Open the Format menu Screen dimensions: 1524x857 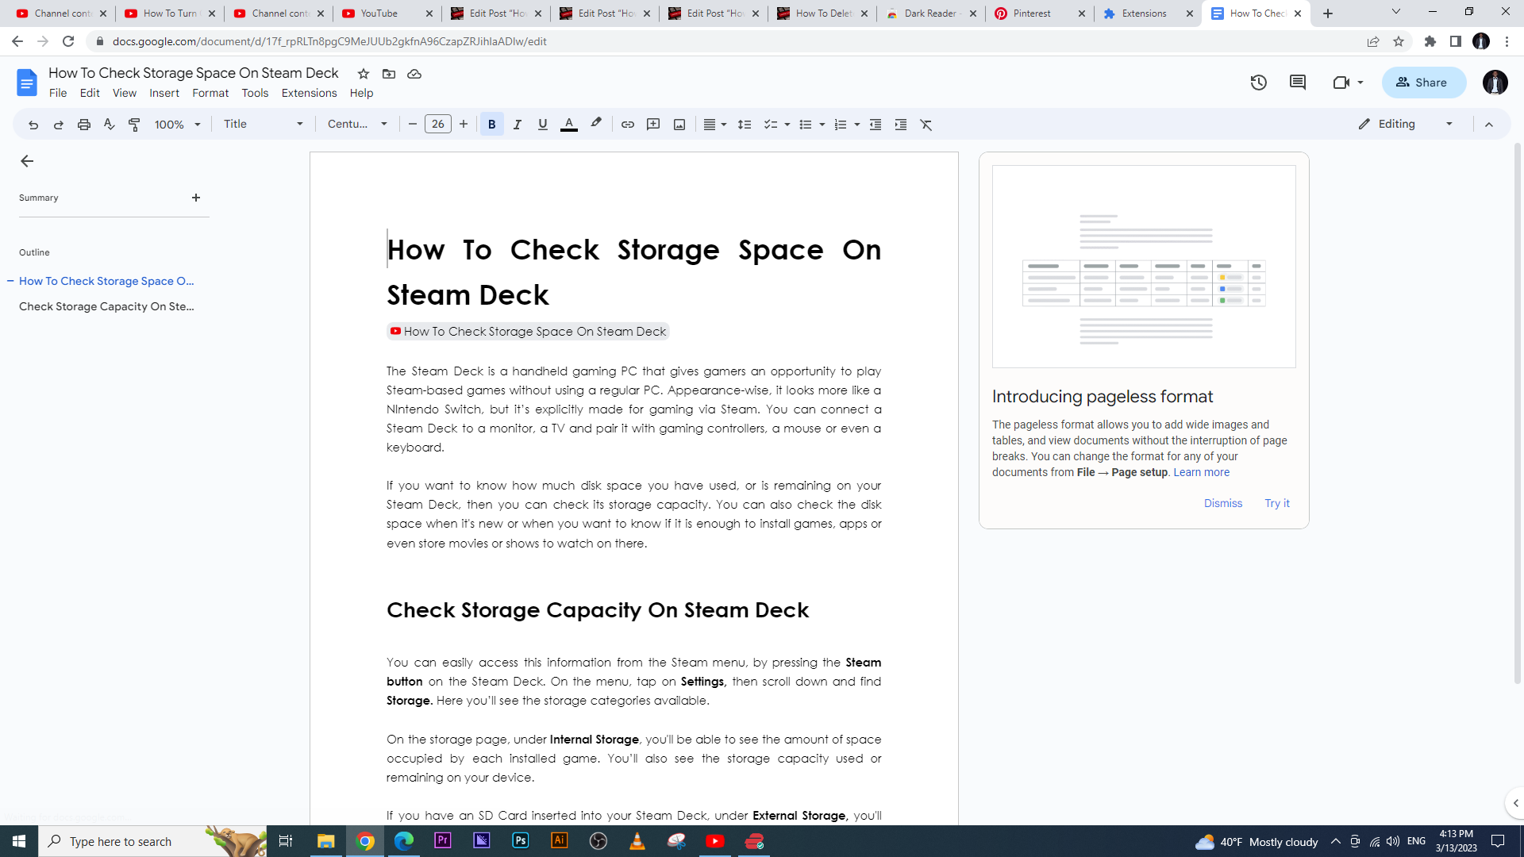point(210,93)
